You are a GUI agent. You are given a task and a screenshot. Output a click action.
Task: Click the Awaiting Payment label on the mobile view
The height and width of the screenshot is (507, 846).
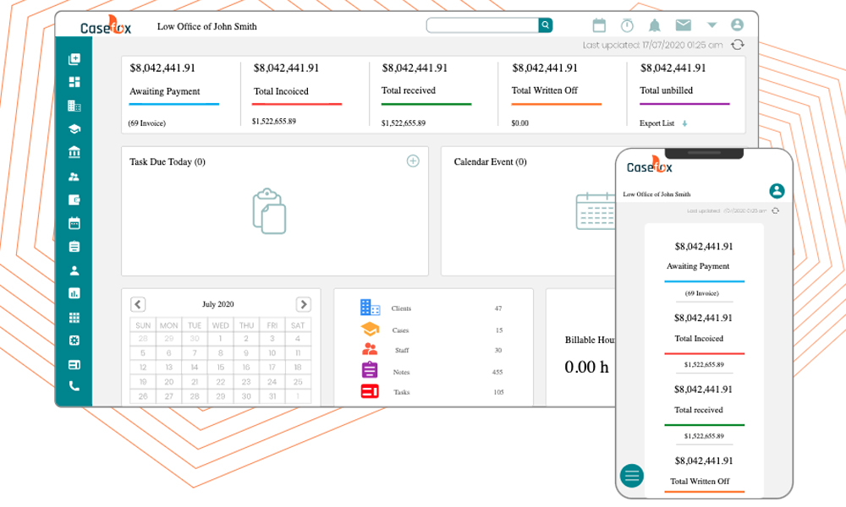pos(698,266)
